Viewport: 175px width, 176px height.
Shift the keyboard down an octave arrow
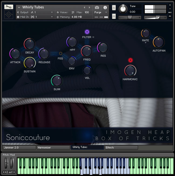(x=4, y=172)
